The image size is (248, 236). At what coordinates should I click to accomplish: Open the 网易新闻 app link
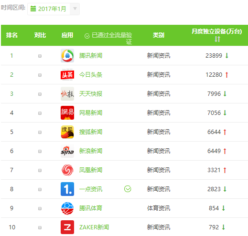(91, 113)
